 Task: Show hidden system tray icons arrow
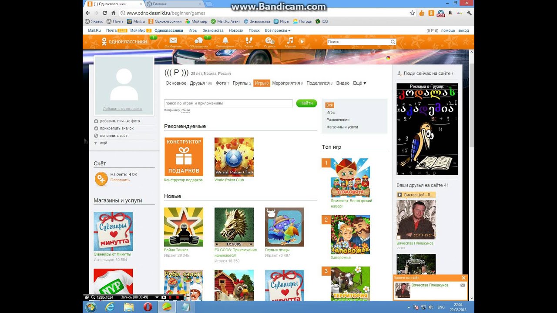409,307
